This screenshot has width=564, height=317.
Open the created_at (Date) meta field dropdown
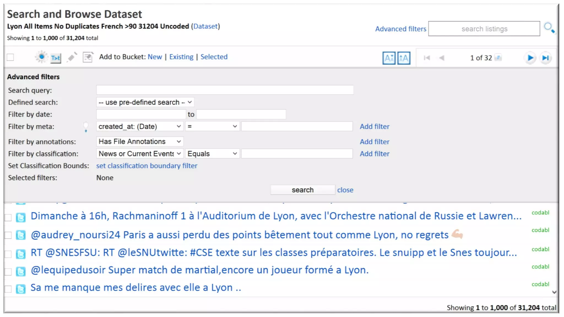pos(140,127)
